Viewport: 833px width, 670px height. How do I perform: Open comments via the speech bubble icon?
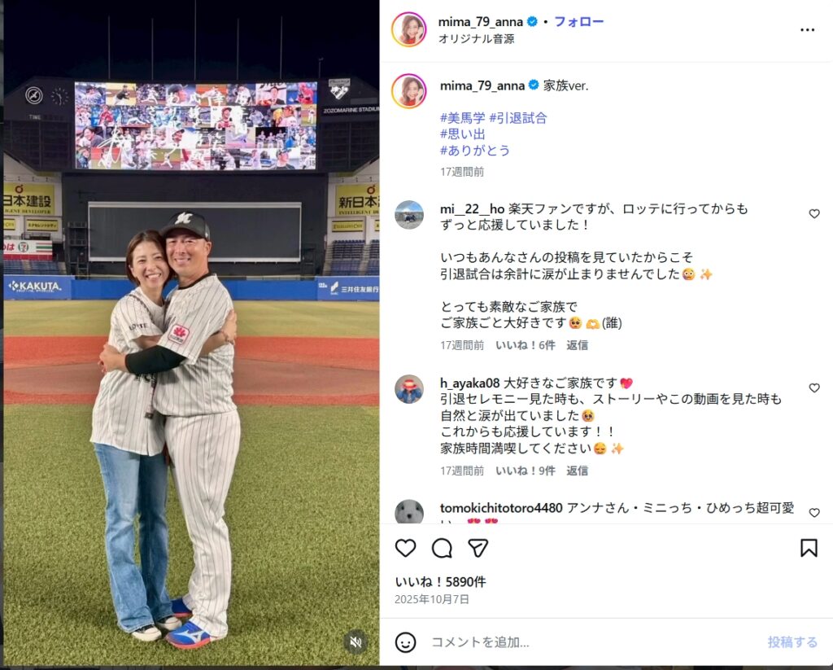coord(442,548)
